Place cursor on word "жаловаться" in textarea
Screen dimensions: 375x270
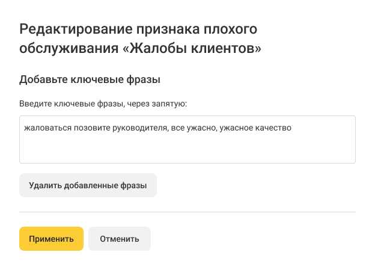point(44,128)
